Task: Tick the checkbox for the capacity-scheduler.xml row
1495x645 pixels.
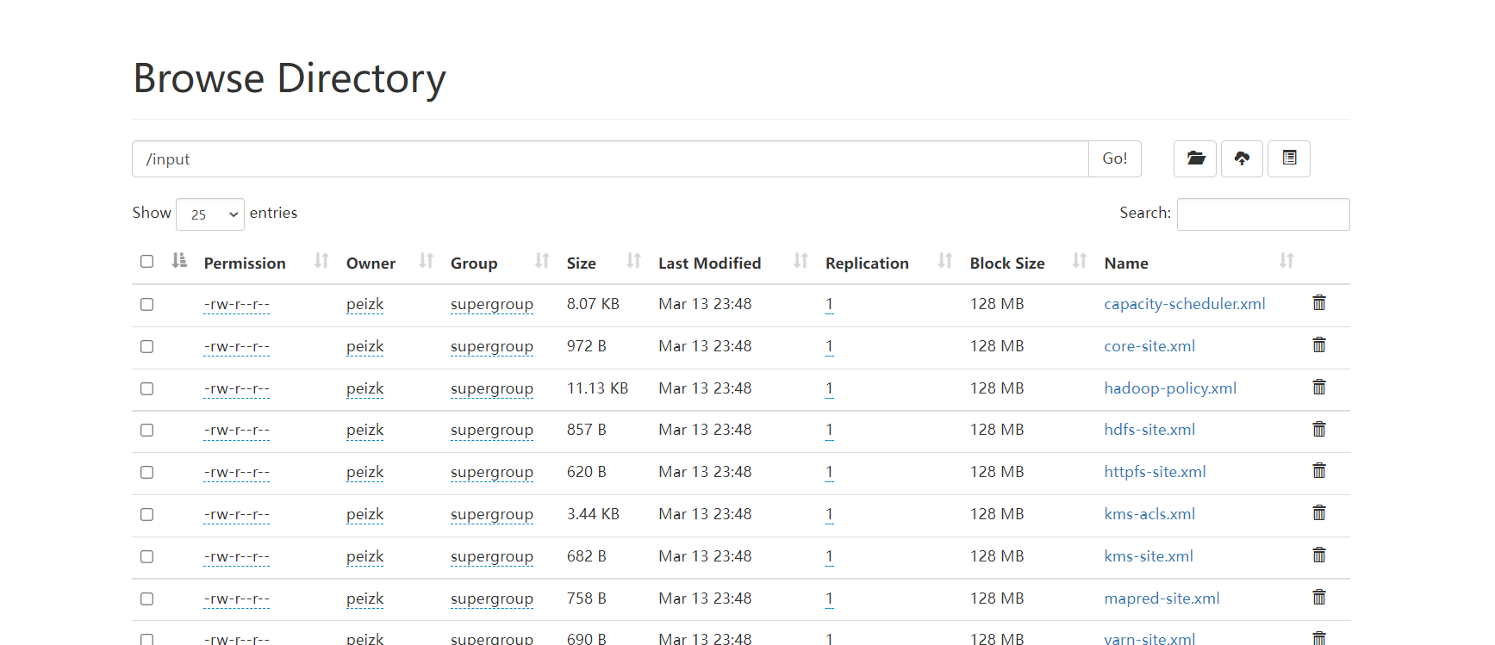Action: [147, 305]
